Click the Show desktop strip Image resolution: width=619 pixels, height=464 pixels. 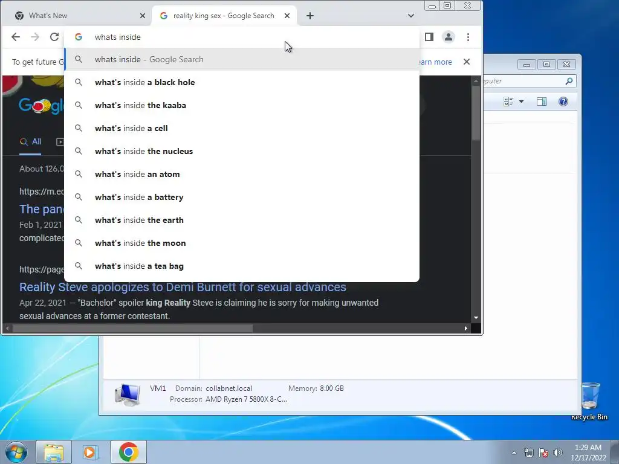615,452
